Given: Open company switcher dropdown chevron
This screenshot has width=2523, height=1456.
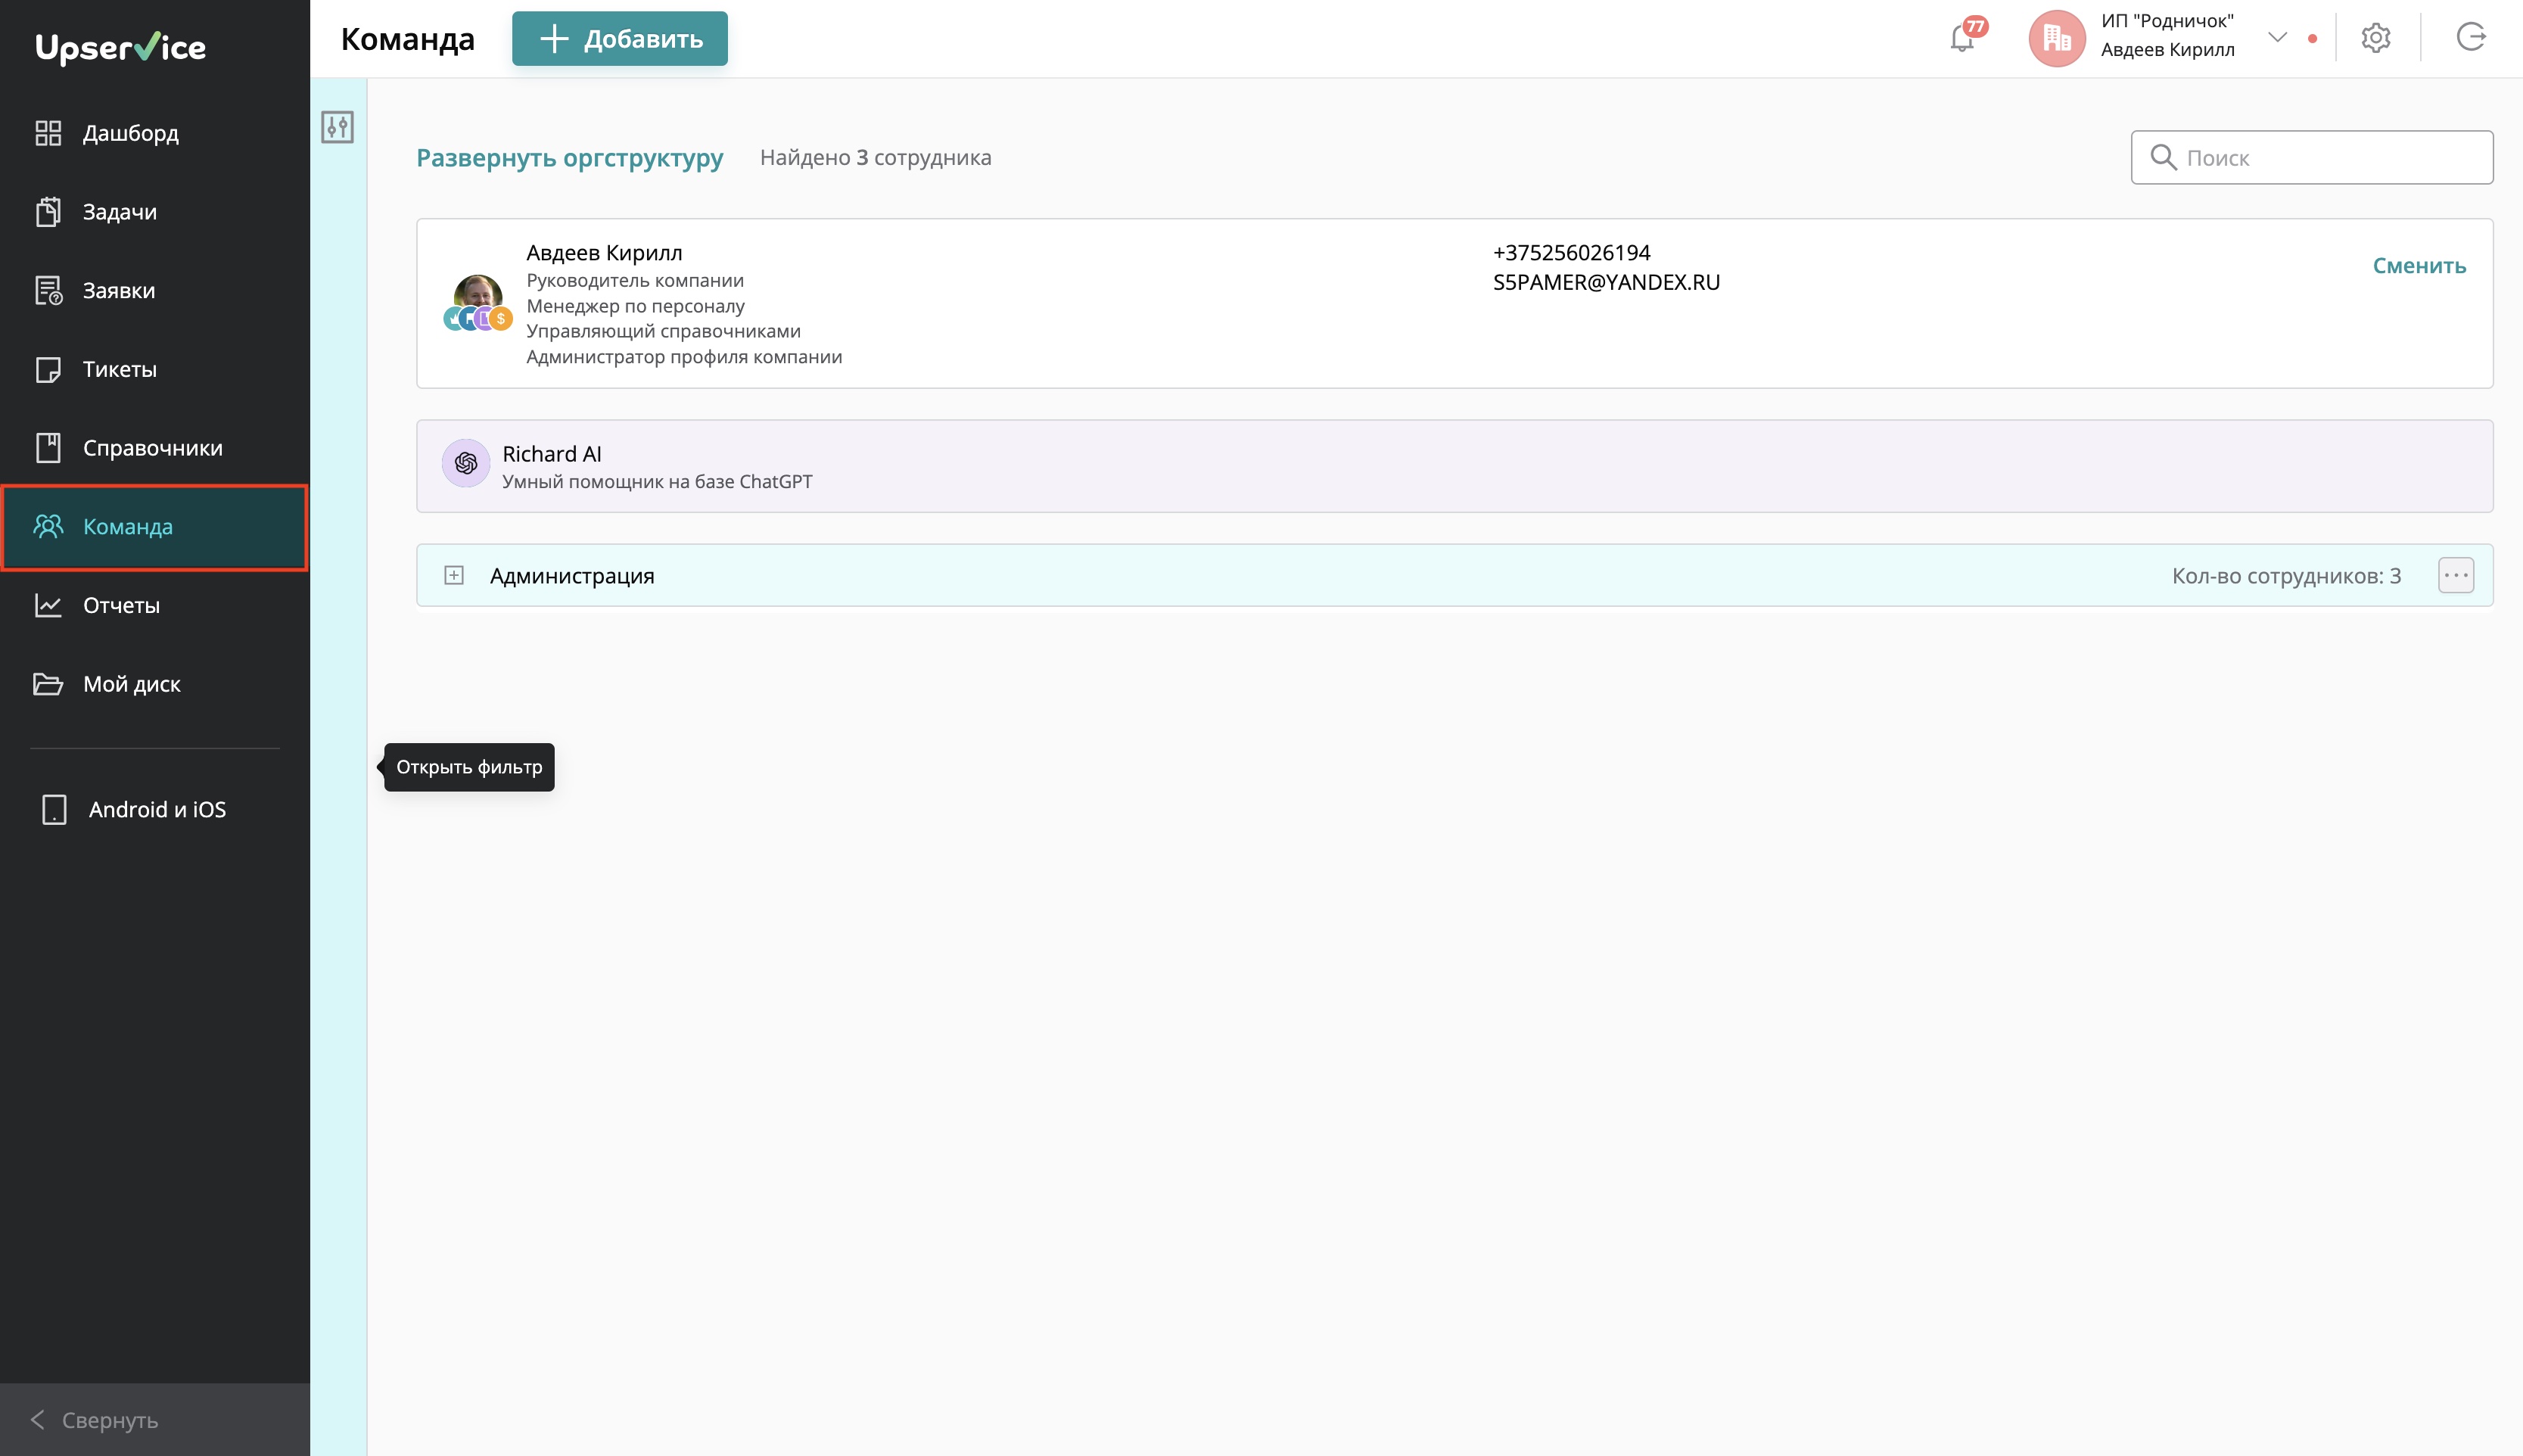Looking at the screenshot, I should (x=2277, y=38).
